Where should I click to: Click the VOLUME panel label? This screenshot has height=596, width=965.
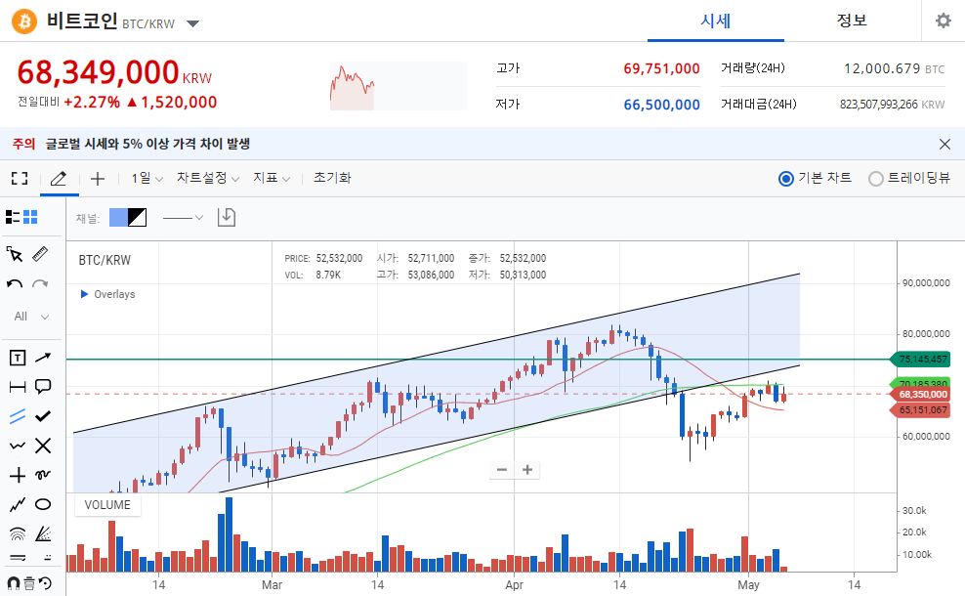pyautogui.click(x=107, y=505)
